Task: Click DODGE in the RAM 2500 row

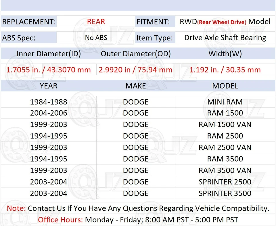Action: pos(136,136)
